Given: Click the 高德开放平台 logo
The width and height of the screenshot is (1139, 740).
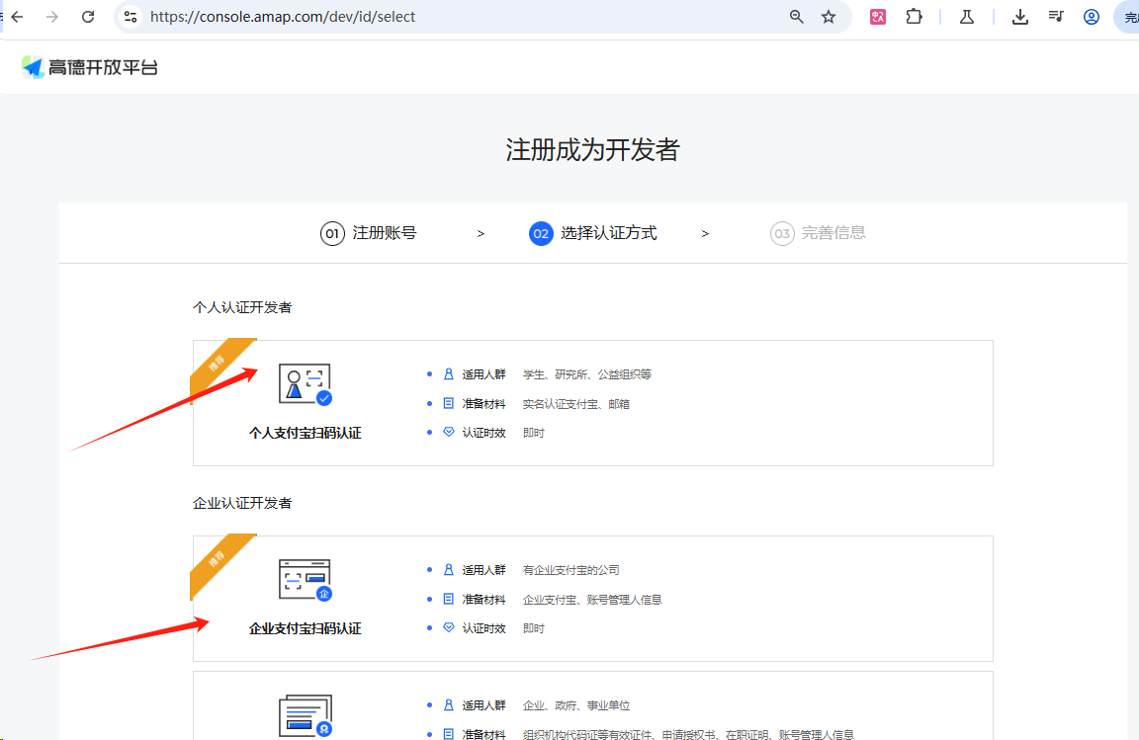Looking at the screenshot, I should 89,67.
